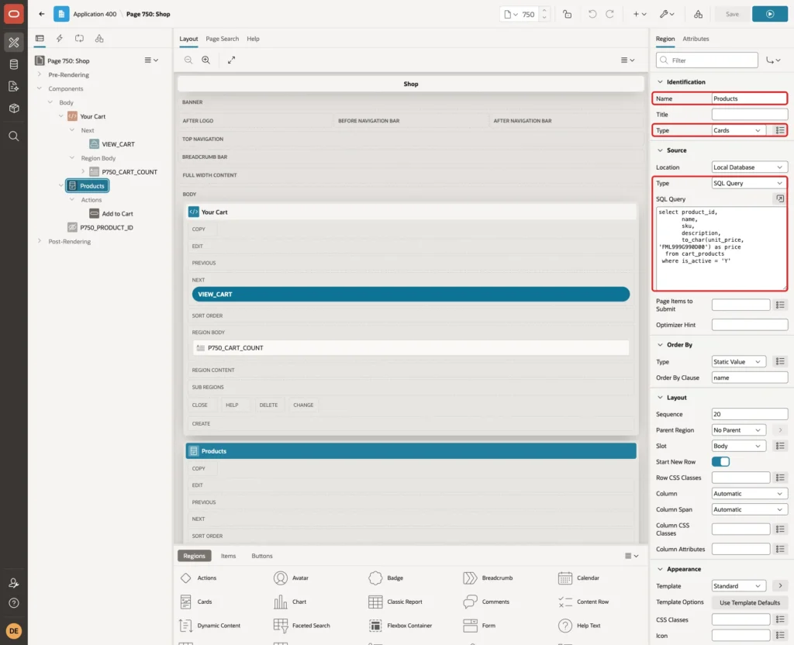
Task: Select Add to Cart tree node
Action: 118,214
